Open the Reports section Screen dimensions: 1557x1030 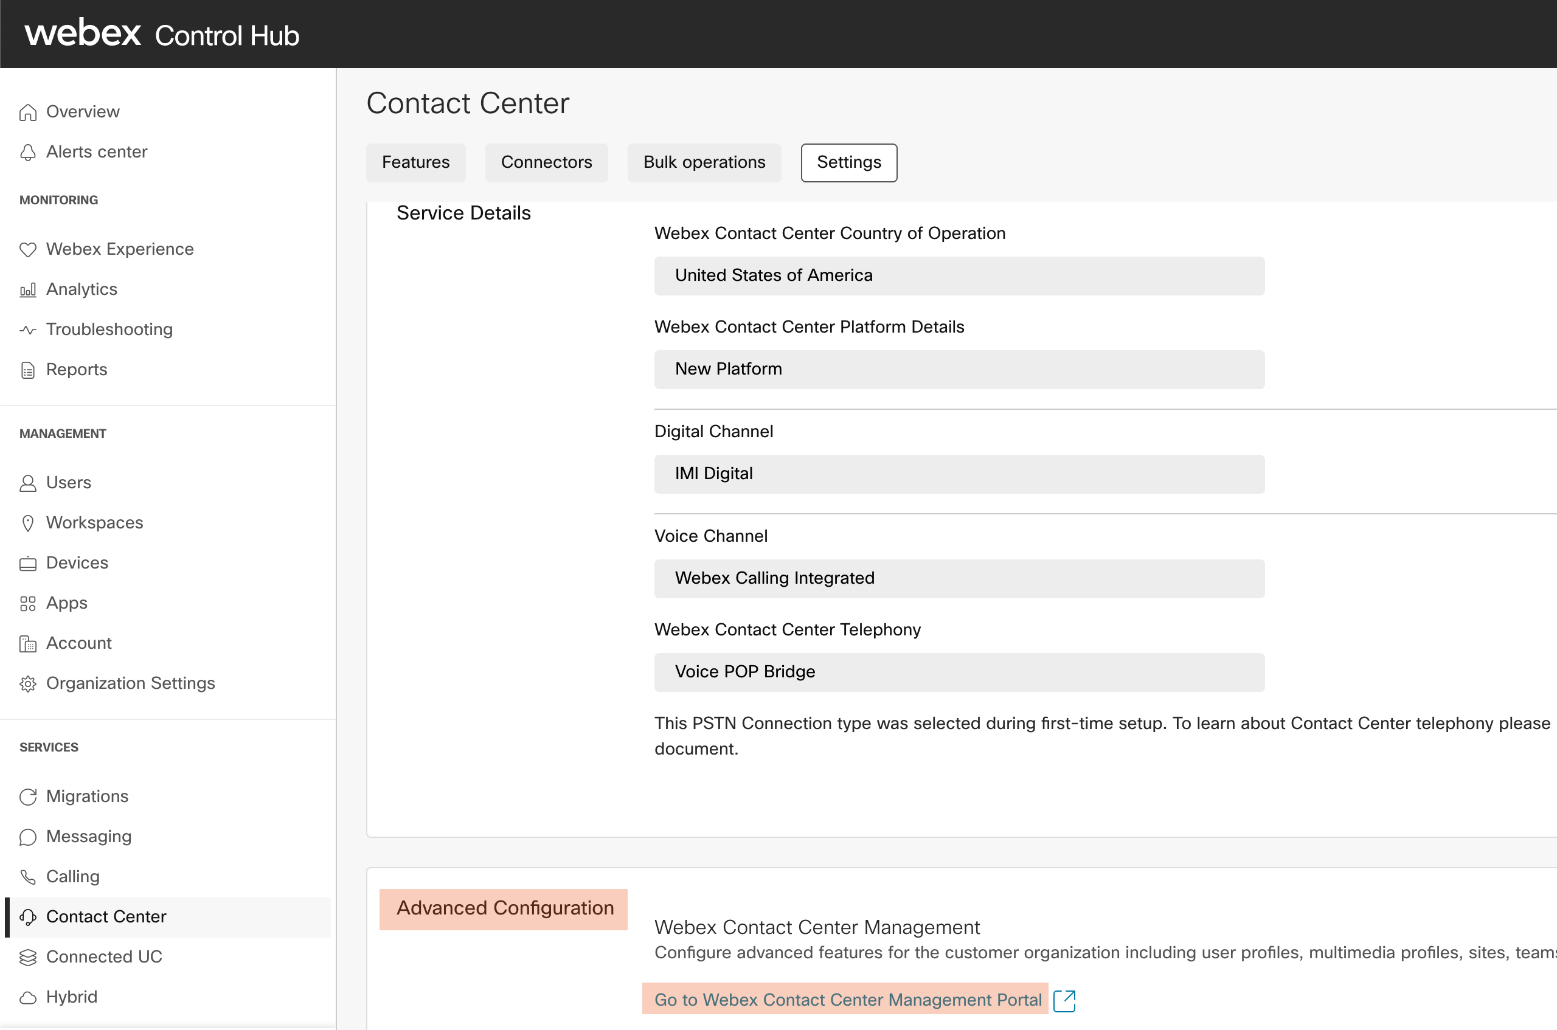point(76,369)
